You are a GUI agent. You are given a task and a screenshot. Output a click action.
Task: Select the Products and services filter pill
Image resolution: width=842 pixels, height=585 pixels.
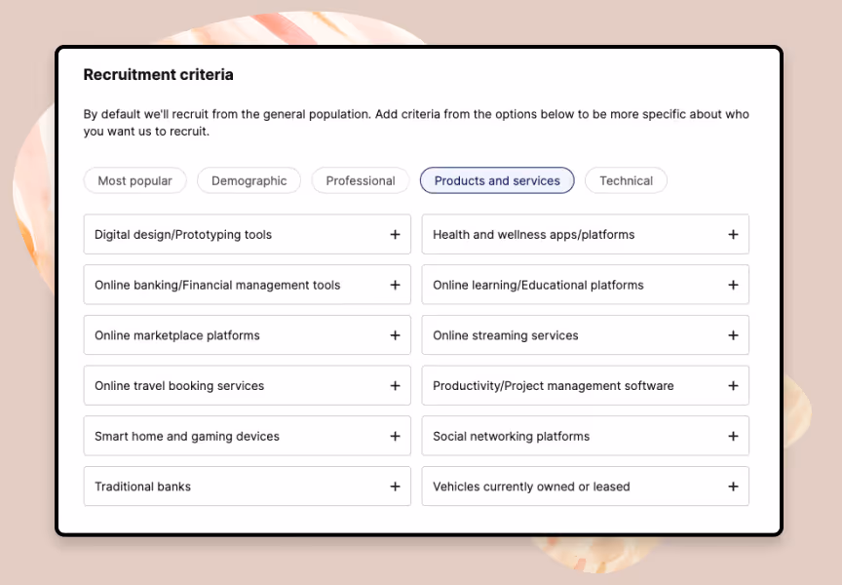pyautogui.click(x=496, y=180)
